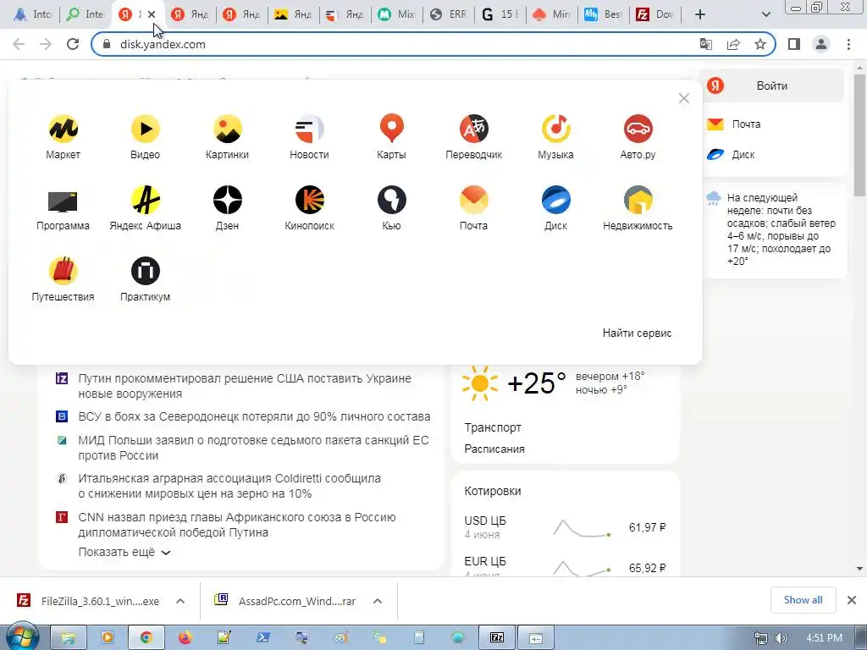The width and height of the screenshot is (867, 650).
Task: Open the Coldiretti grain price news
Action: (x=229, y=486)
